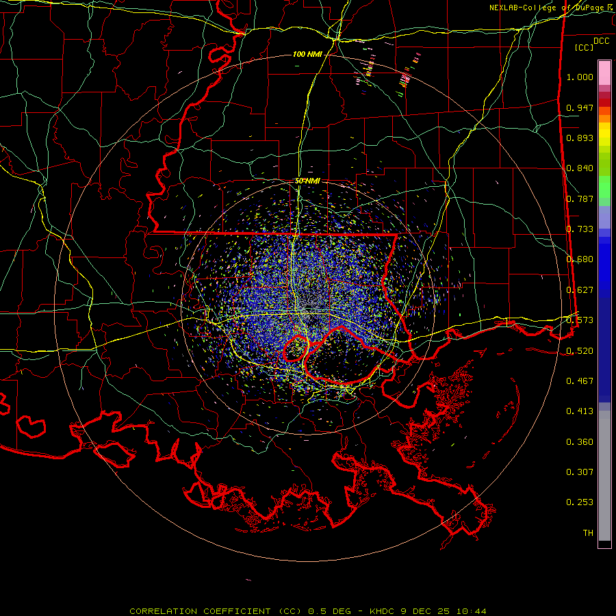
Task: Select the 0.893 legend value
Action: coord(580,138)
